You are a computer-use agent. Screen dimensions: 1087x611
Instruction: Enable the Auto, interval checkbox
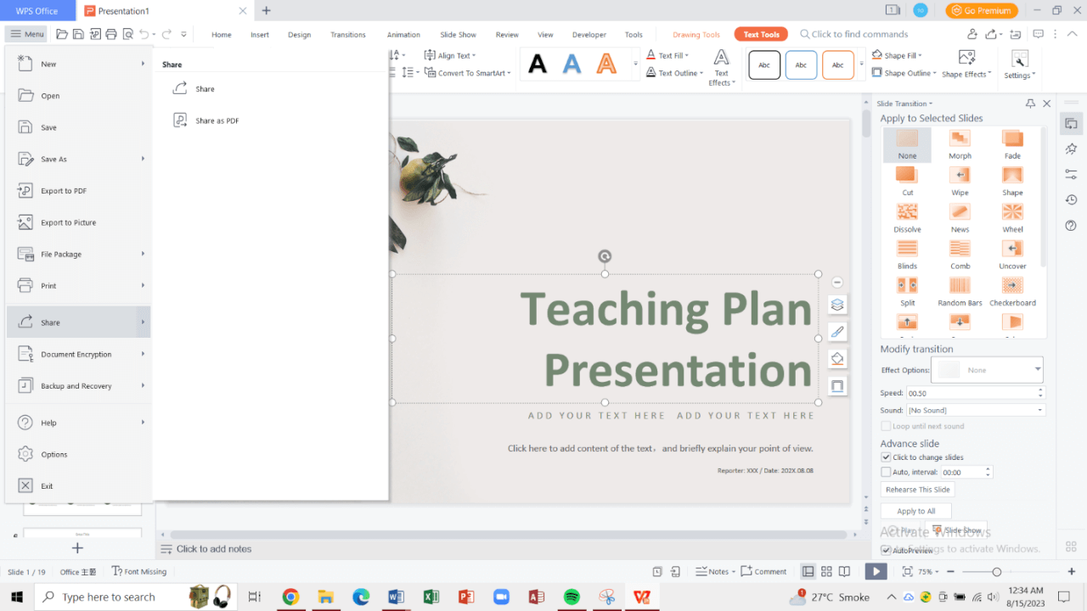click(x=887, y=472)
